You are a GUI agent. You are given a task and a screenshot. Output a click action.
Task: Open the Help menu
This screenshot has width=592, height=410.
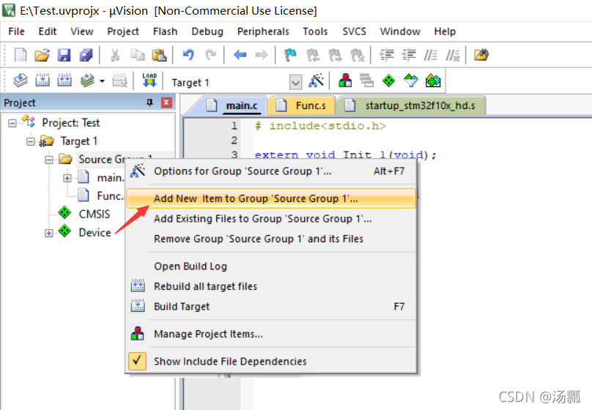445,31
